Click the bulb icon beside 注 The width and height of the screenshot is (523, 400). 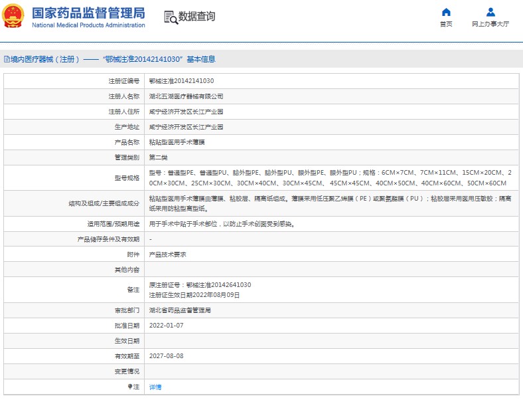click(129, 386)
